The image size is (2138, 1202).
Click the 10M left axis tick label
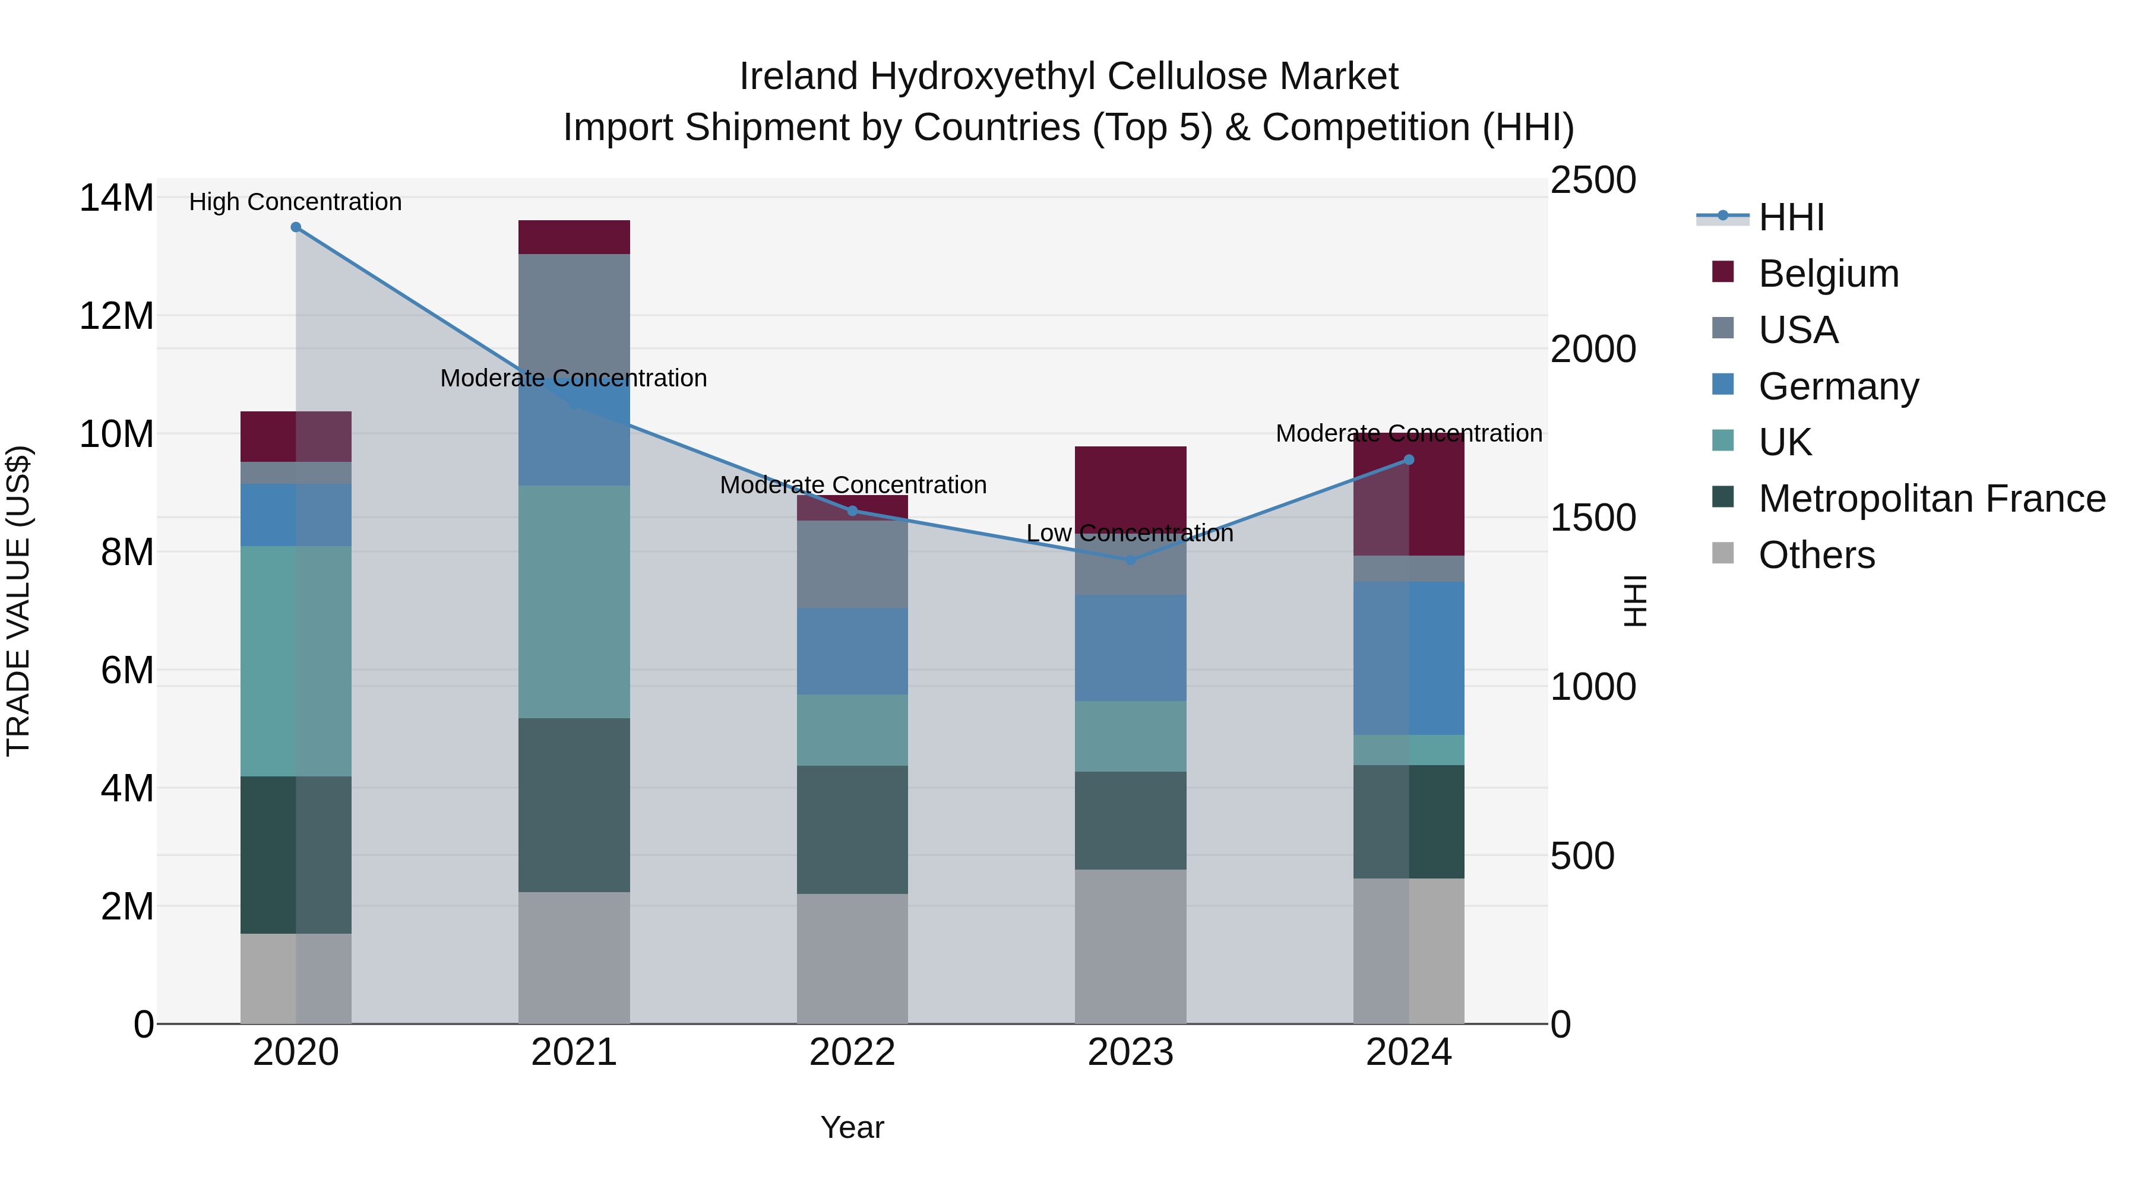point(116,434)
